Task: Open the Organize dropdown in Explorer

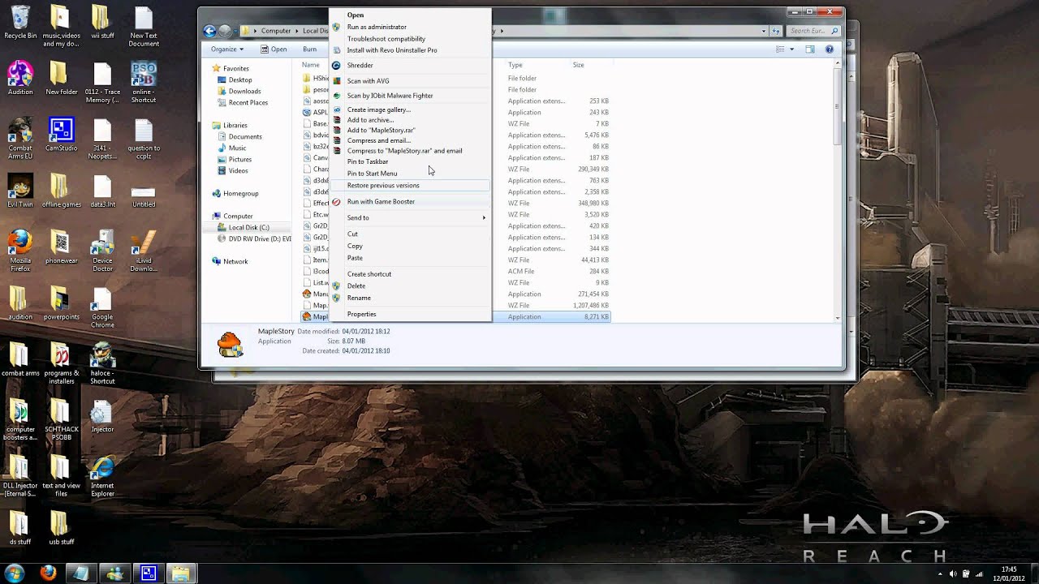Action: tap(226, 49)
